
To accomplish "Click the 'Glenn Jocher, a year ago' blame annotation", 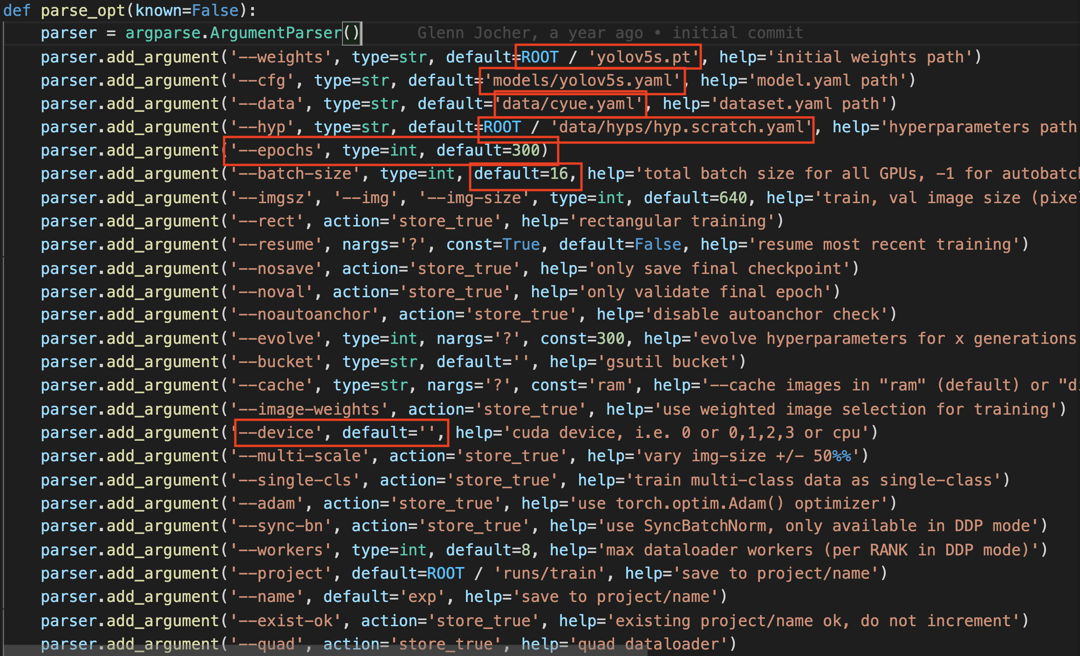I will (x=530, y=33).
